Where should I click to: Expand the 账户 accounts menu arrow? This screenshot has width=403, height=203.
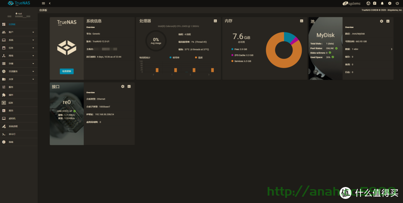click(x=33, y=32)
